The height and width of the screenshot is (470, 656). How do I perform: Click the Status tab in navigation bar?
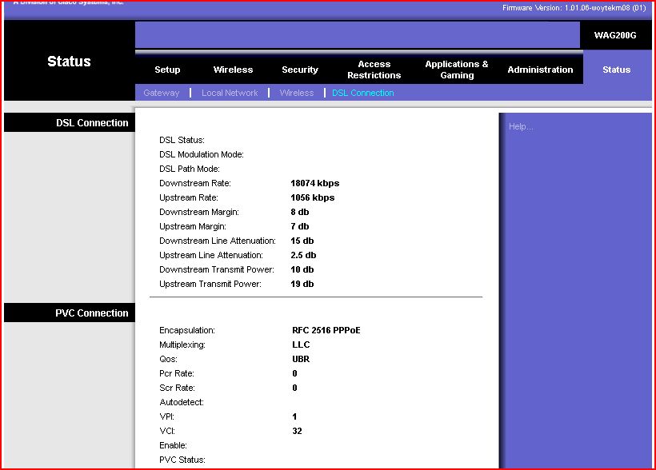616,70
